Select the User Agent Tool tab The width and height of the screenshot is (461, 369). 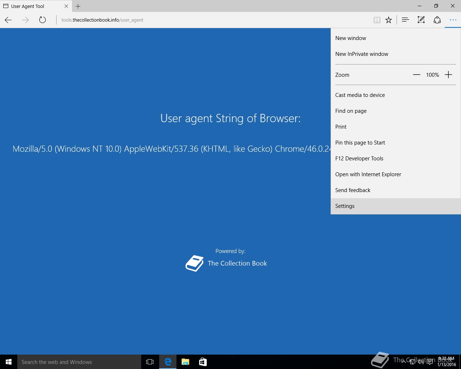pos(35,6)
